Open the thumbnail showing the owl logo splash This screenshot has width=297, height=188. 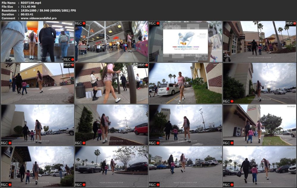(x=185, y=41)
